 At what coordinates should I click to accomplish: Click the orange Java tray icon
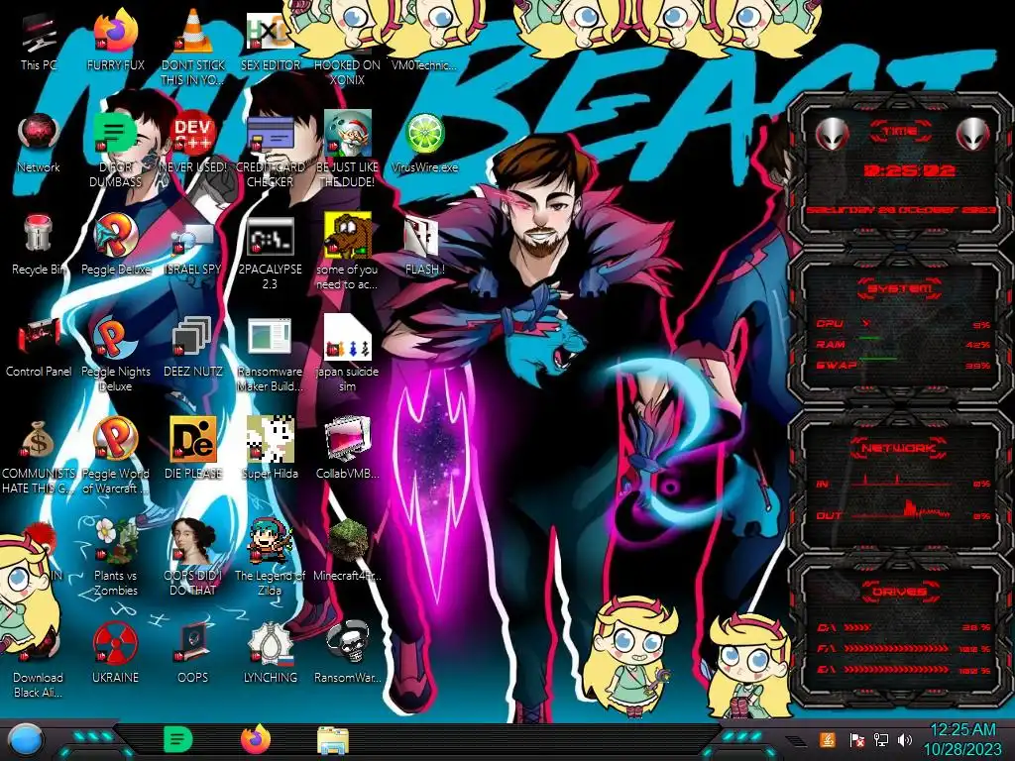point(828,739)
